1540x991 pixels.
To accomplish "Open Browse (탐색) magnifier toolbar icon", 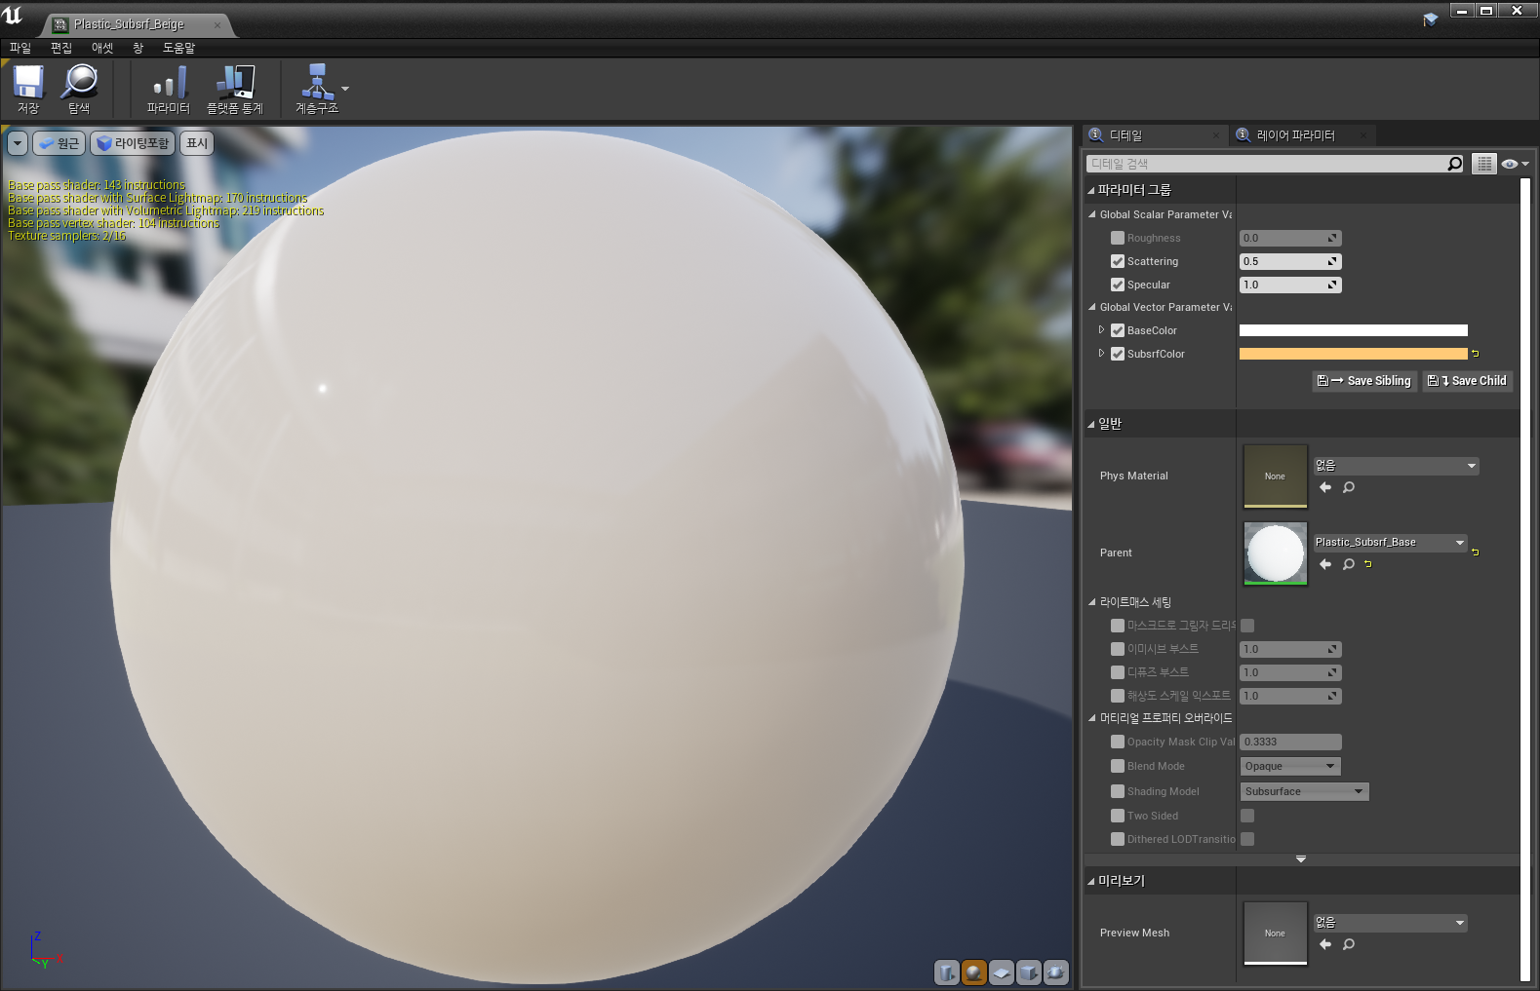I will pos(79,89).
